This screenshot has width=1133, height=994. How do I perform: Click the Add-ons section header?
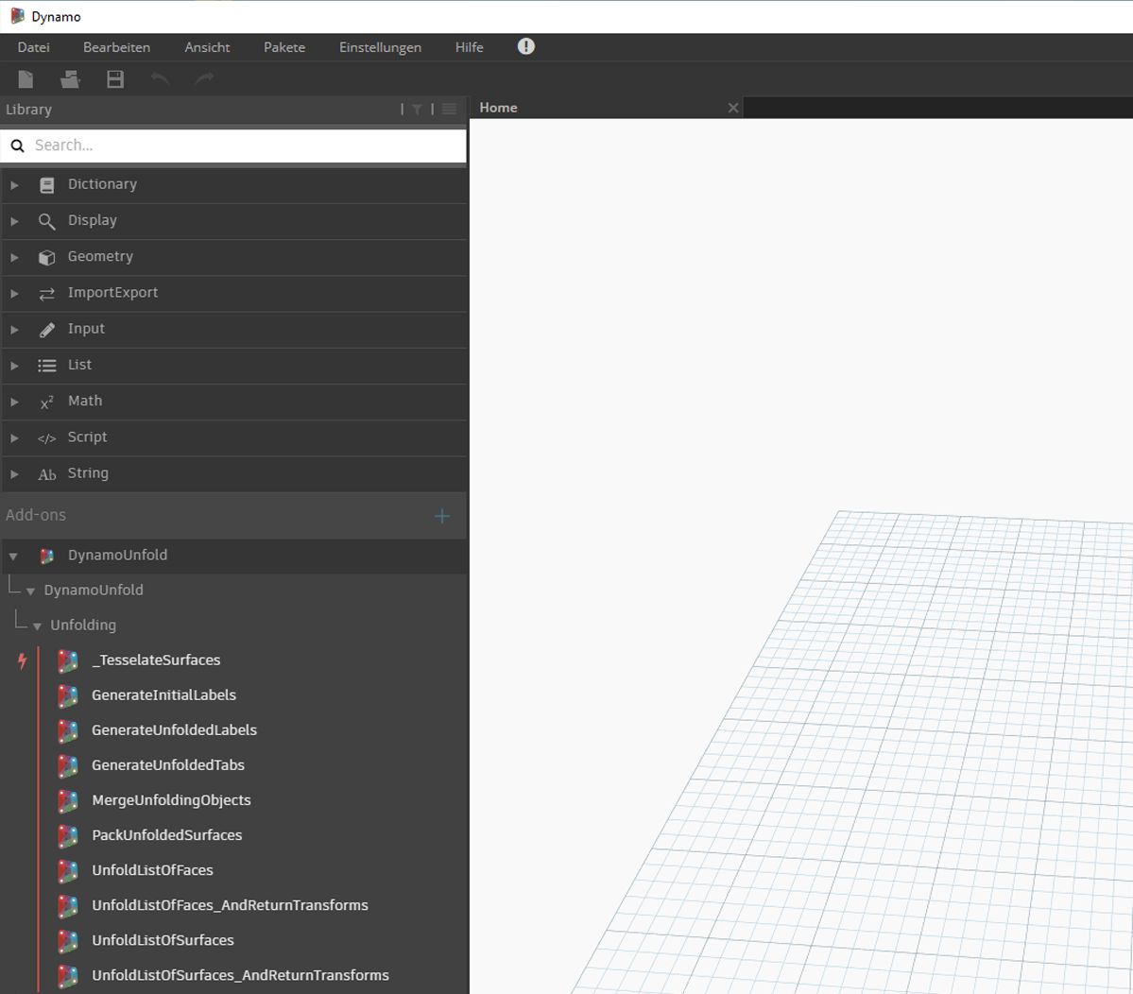point(35,515)
